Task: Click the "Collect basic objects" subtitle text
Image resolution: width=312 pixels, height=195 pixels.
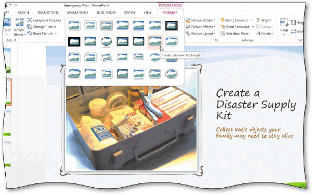Action: [x=255, y=133]
